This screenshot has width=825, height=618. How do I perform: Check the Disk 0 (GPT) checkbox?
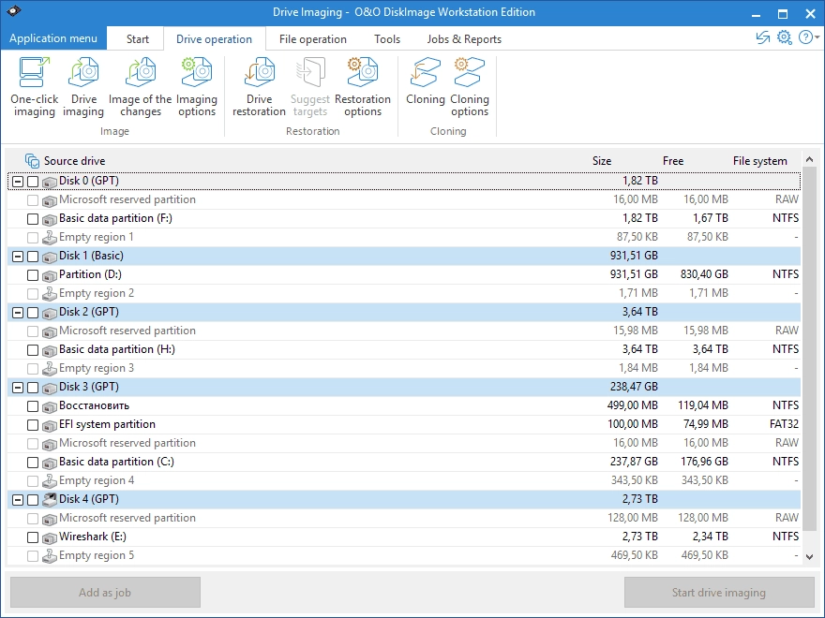33,182
